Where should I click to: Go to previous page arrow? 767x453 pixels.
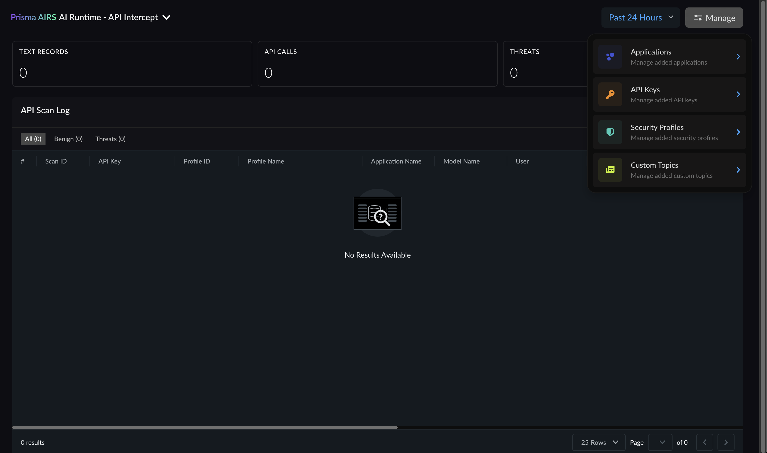704,442
